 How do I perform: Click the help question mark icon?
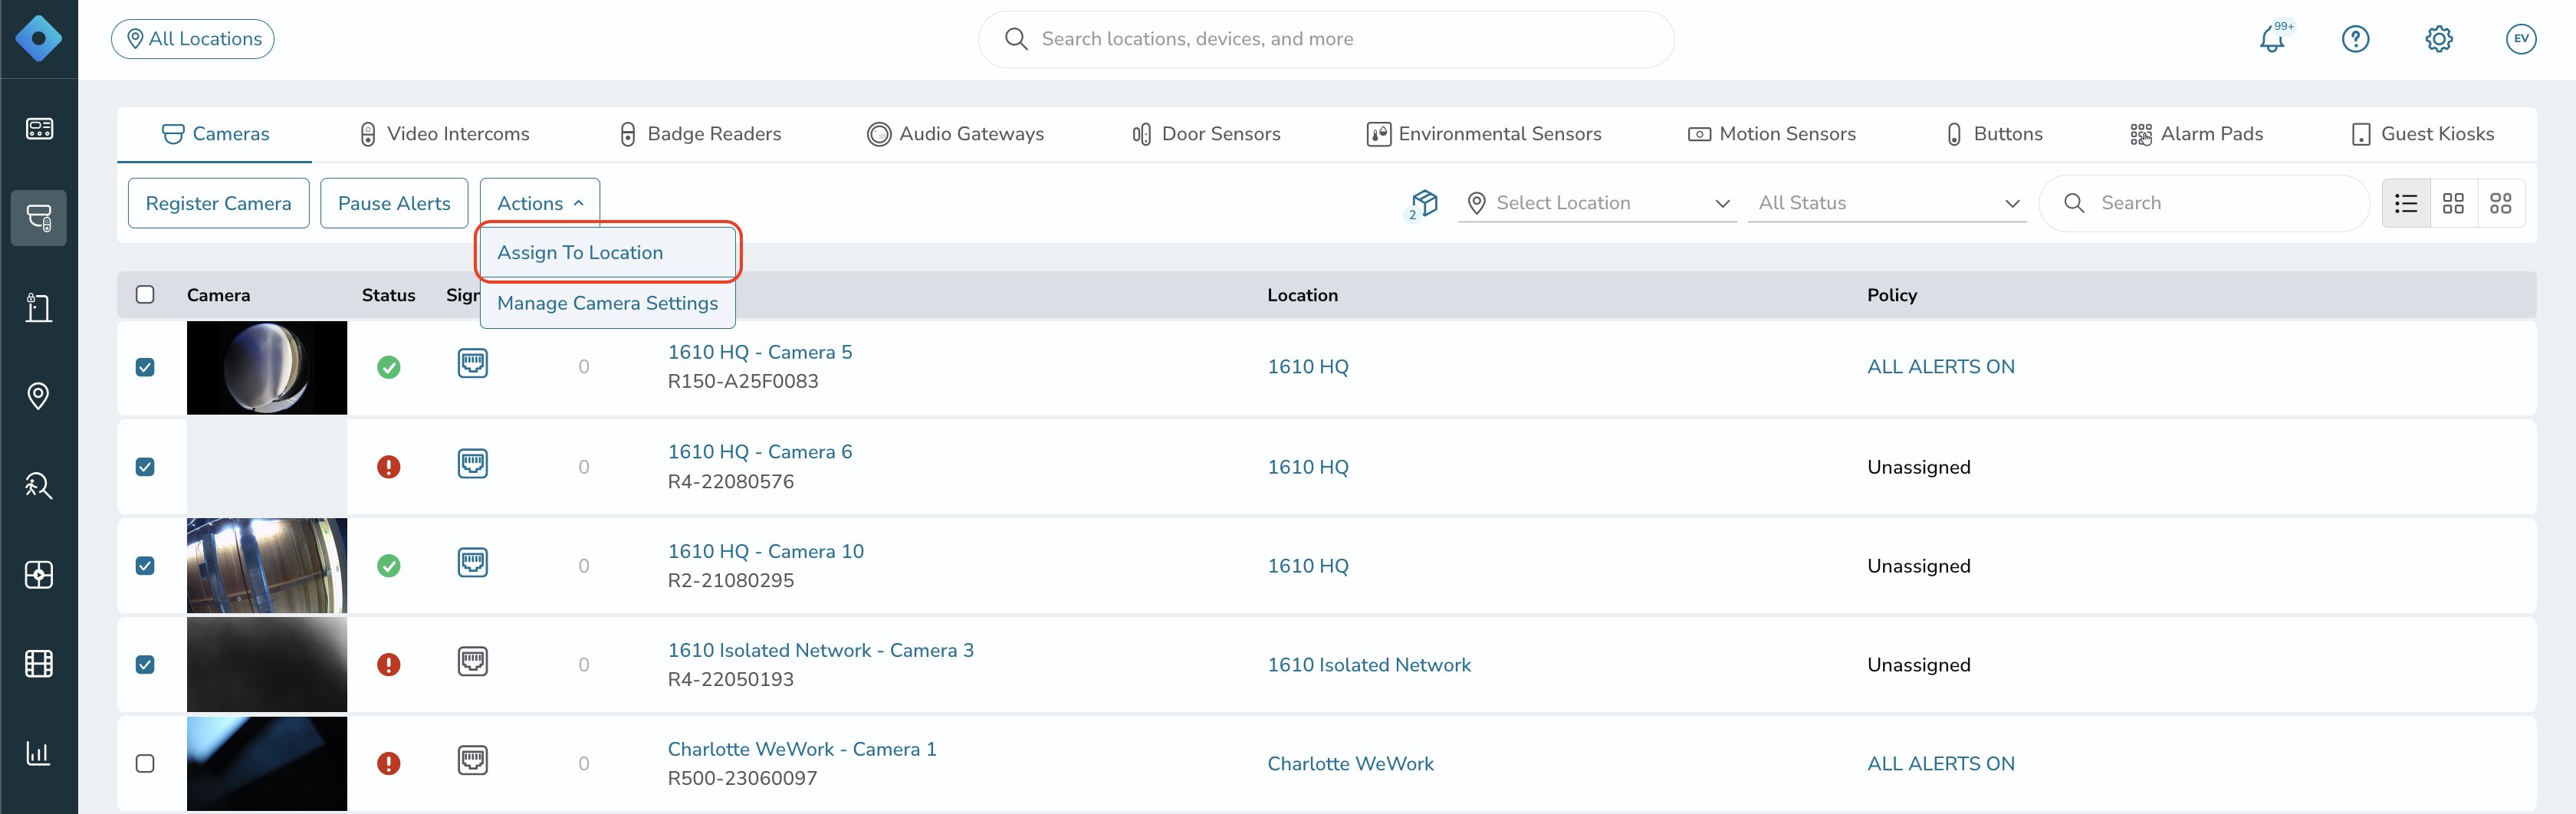click(2355, 39)
